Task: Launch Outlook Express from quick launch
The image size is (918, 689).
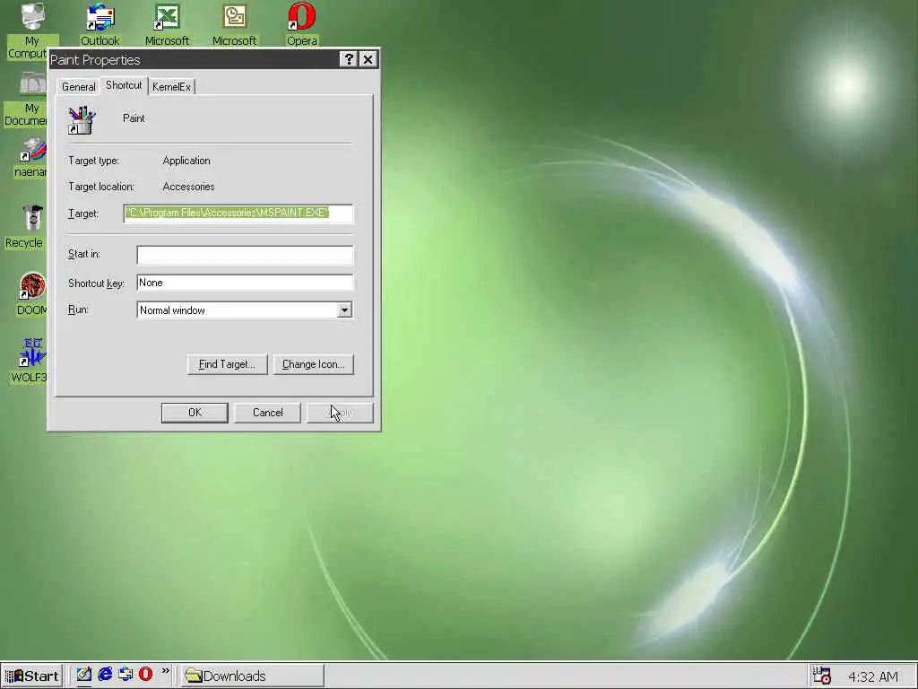Action: pos(126,675)
